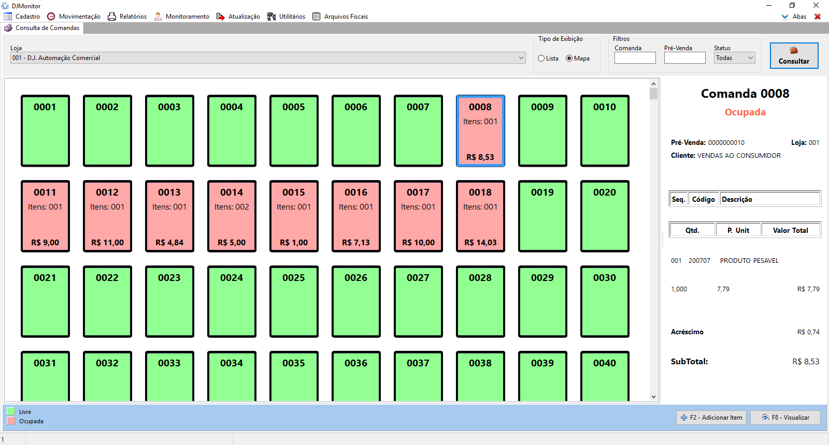The width and height of the screenshot is (829, 445).
Task: Click the Arquivos Fiscais icon
Action: (317, 17)
